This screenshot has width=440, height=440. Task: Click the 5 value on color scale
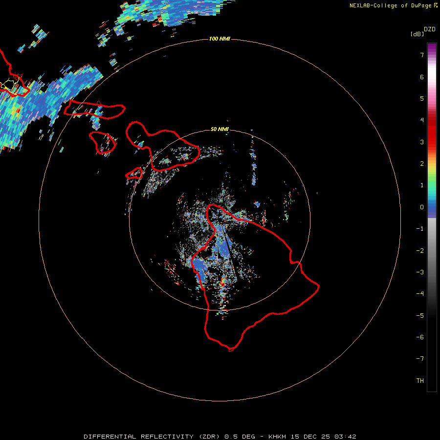click(422, 98)
